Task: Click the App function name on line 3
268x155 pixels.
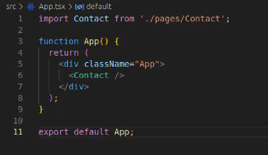Action: 91,42
